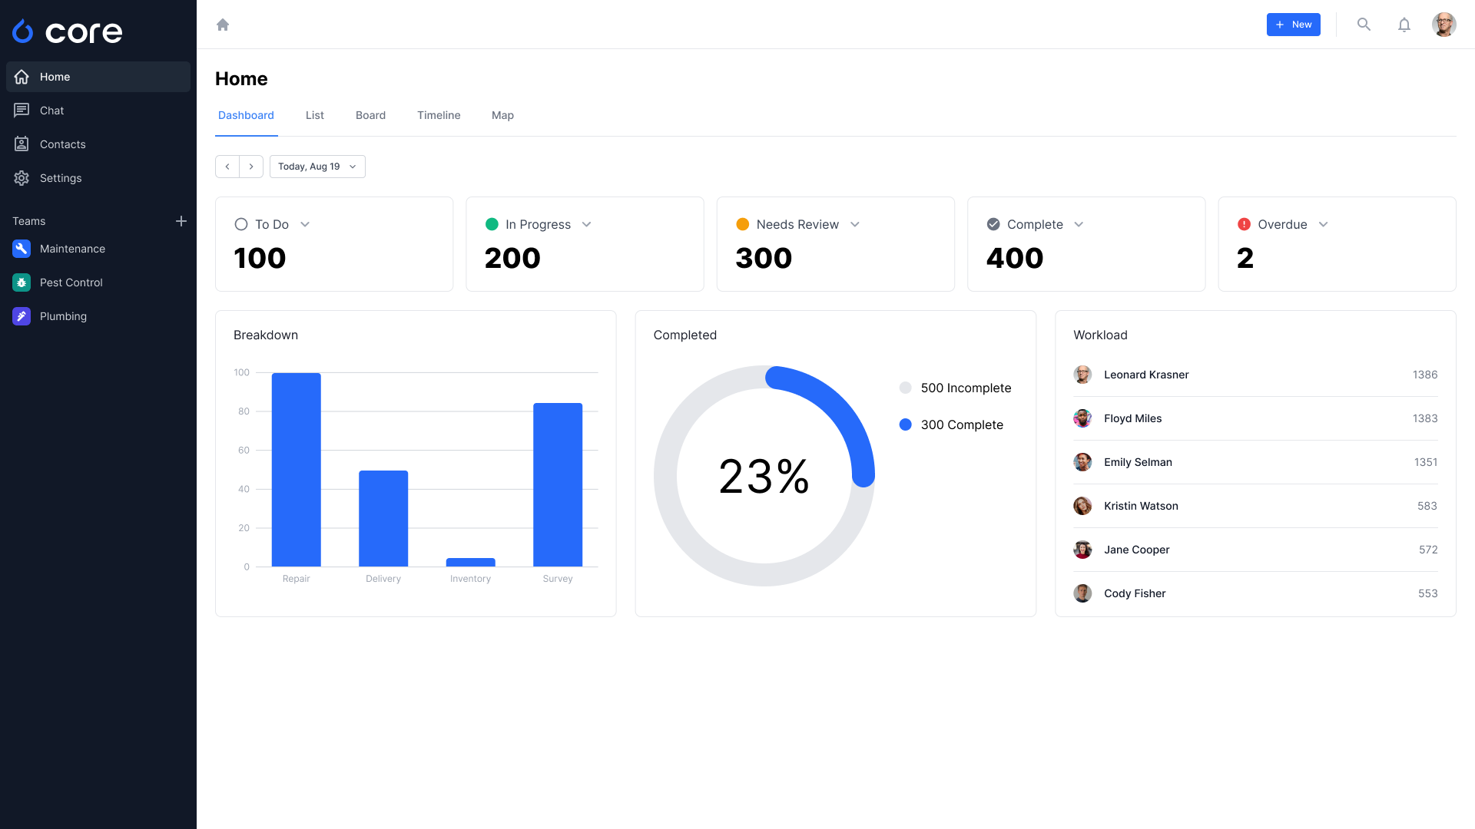This screenshot has height=829, width=1475.
Task: Select the Pest Control team
Action: [x=71, y=282]
